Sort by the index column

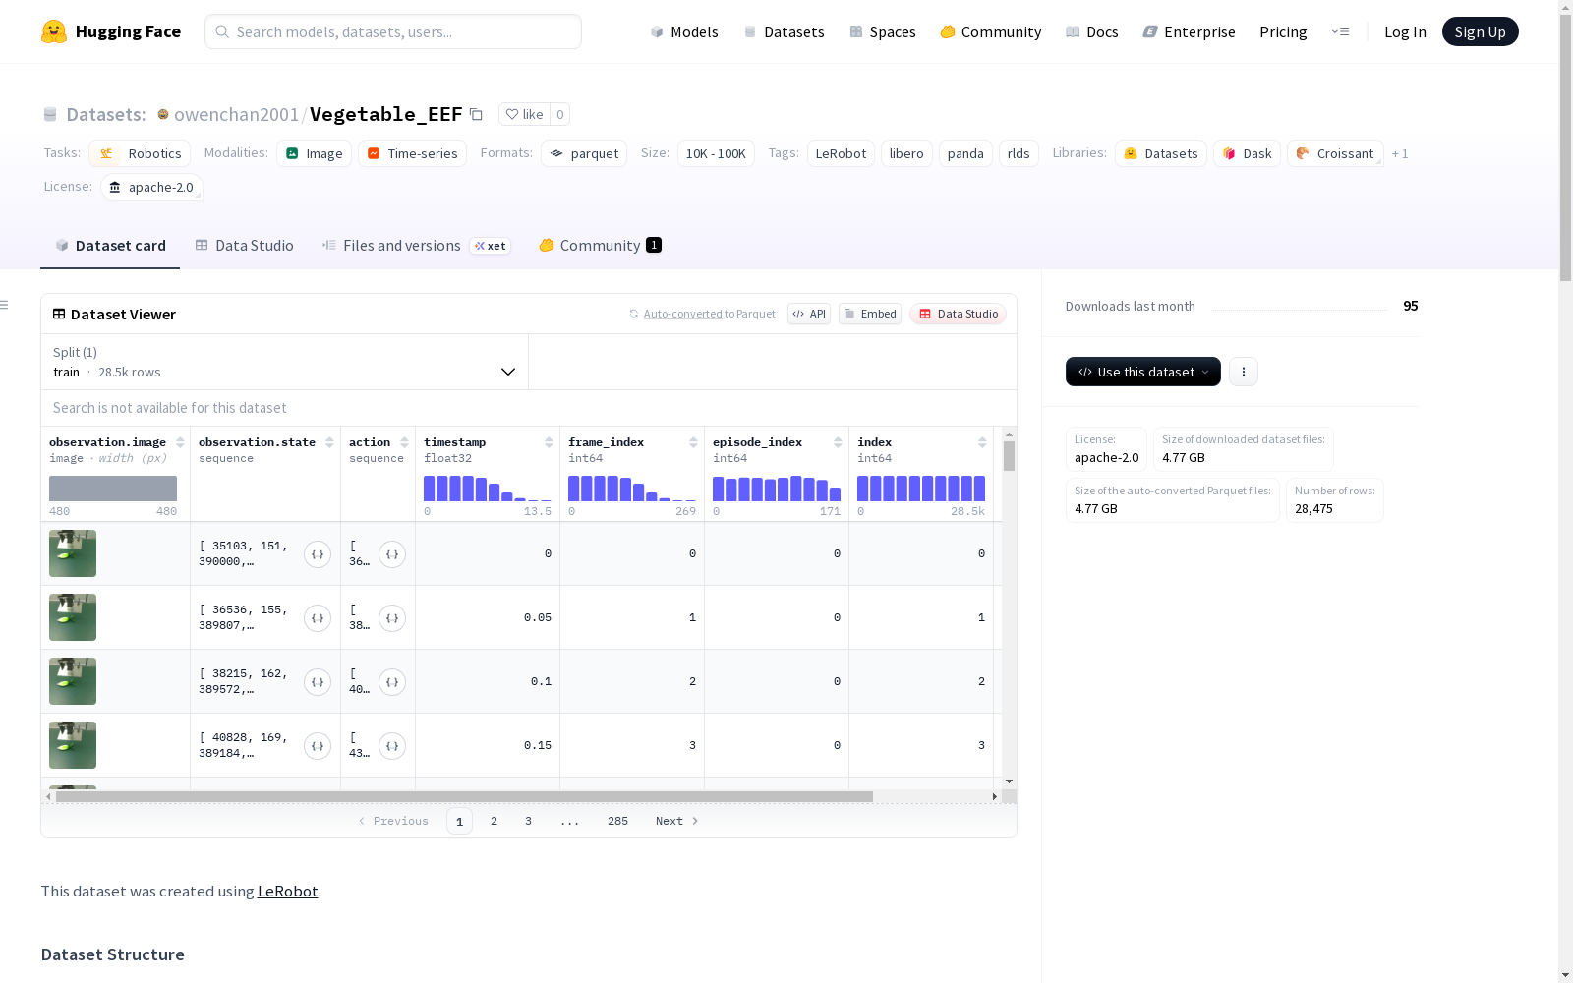point(982,442)
